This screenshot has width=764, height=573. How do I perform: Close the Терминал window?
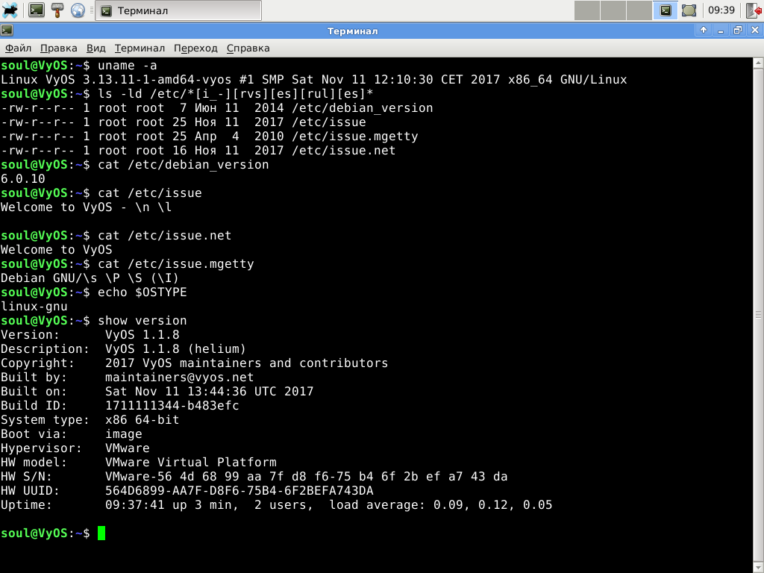755,30
